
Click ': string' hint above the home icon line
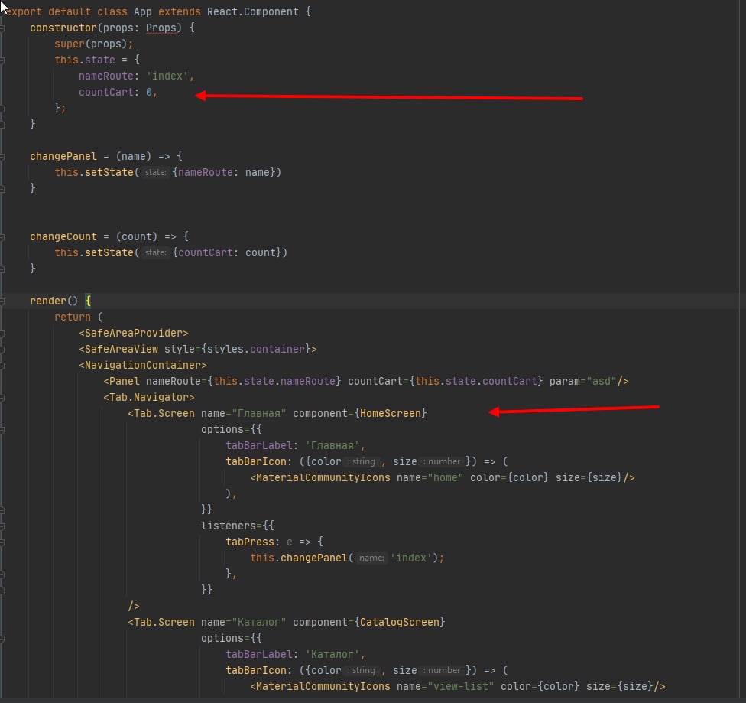(361, 461)
